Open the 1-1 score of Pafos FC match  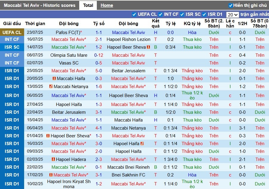click(99, 32)
